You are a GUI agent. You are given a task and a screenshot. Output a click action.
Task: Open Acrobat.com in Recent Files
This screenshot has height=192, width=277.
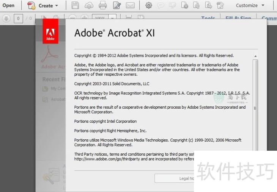(x=54, y=100)
